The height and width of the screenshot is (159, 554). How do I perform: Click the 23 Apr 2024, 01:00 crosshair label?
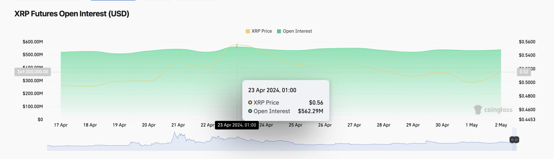tap(237, 125)
